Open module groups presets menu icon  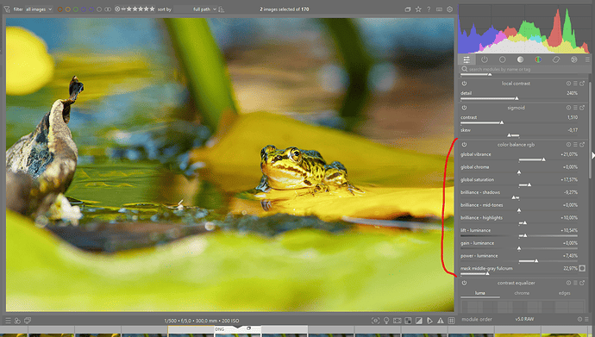(x=587, y=59)
